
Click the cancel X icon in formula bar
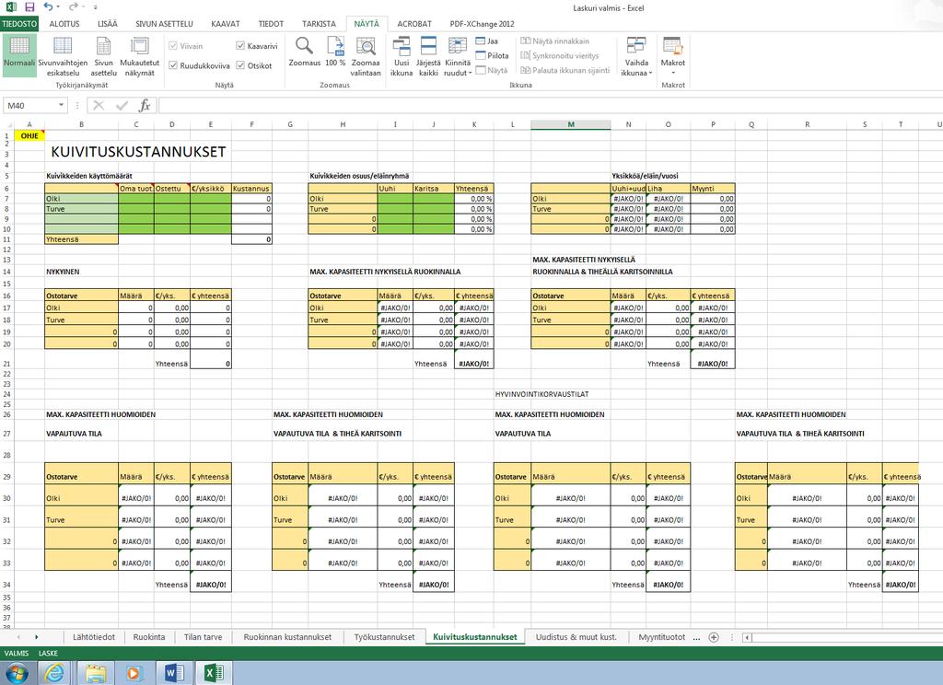[x=99, y=106]
